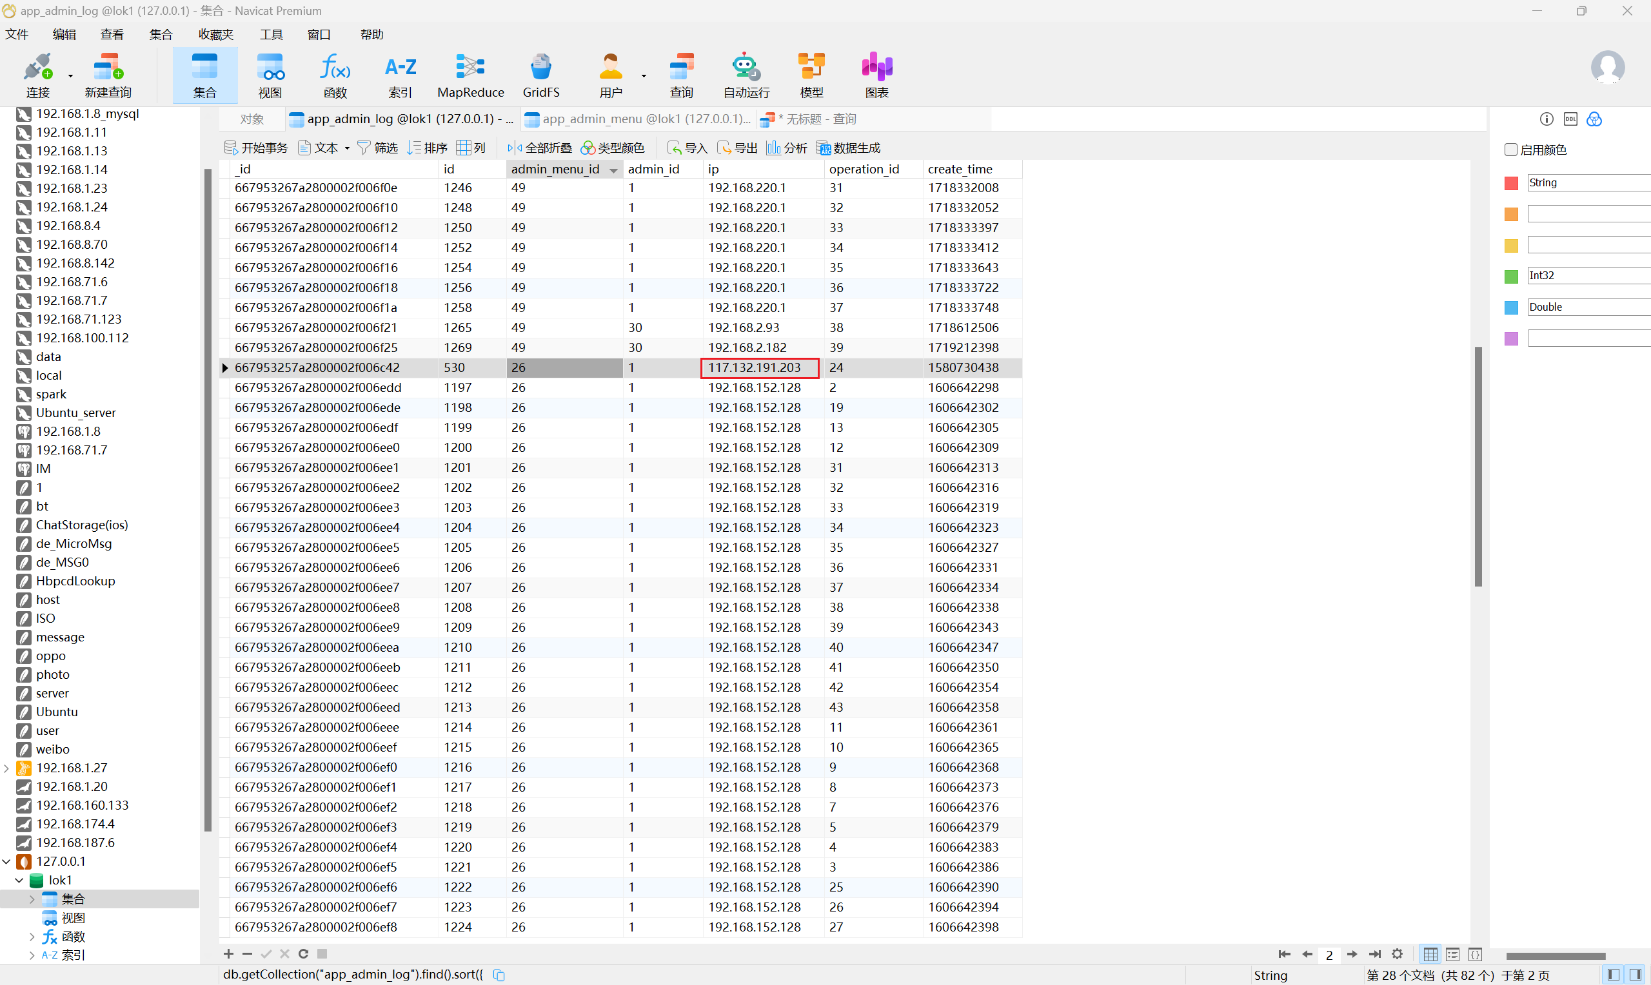Enable the 启用颜色 checkbox
The width and height of the screenshot is (1651, 985).
coord(1510,150)
